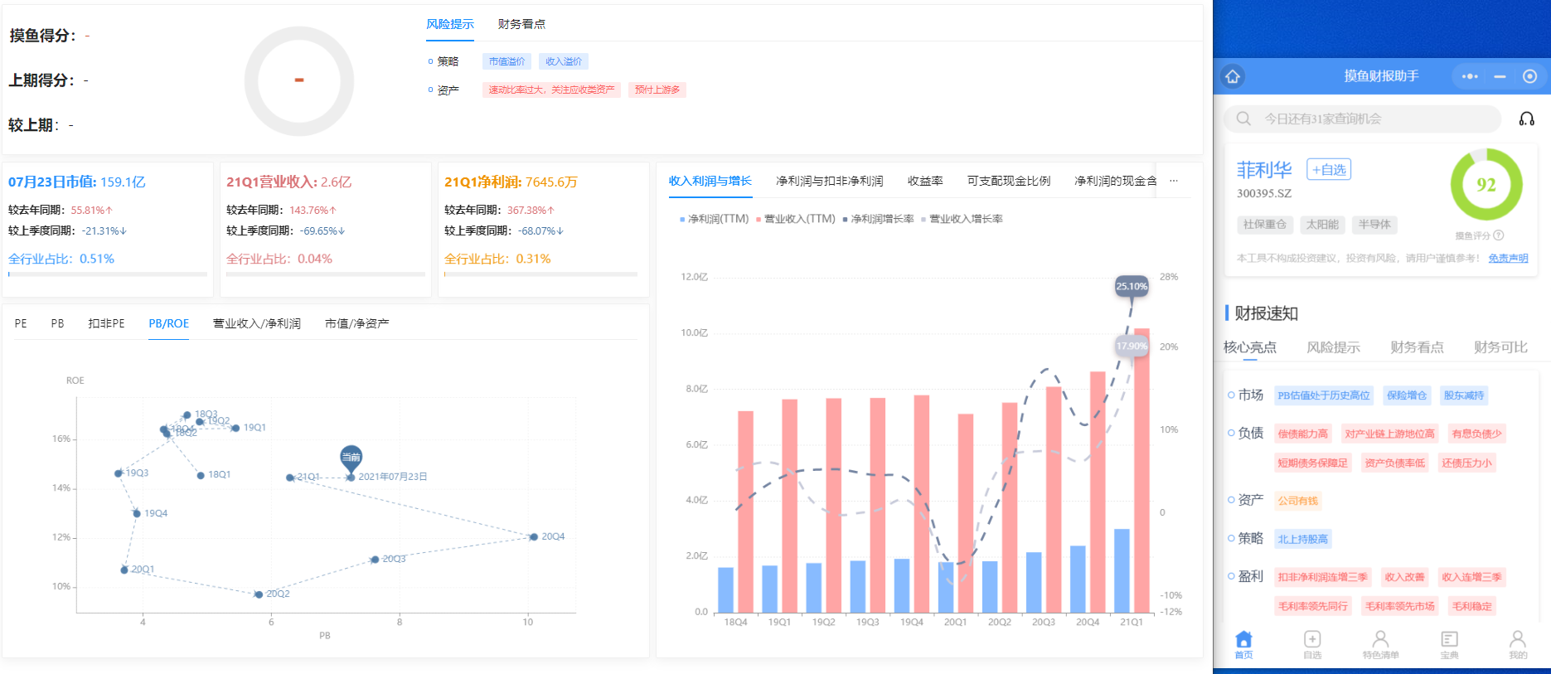Open customer service headset icon
Screen dimensions: 1551x674
pyautogui.click(x=1526, y=119)
